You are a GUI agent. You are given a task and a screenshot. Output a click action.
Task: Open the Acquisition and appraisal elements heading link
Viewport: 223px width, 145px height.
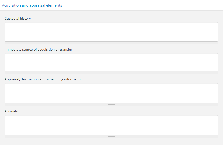point(32,5)
